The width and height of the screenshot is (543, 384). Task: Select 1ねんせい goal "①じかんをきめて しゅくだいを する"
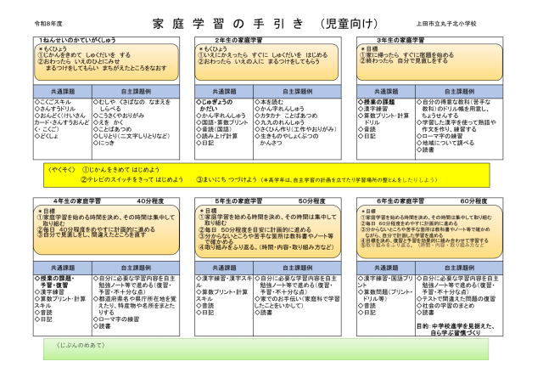point(84,55)
